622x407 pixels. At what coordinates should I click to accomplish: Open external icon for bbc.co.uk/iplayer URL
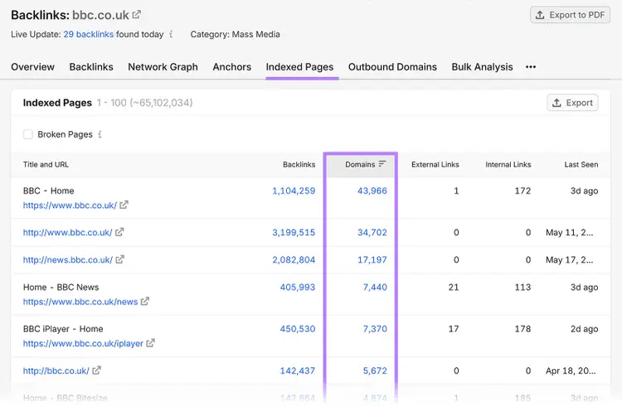point(150,343)
